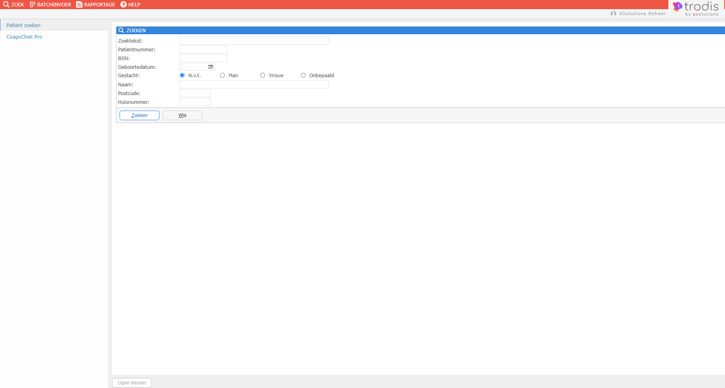Click the report icon next to RAPPORTAGE
725x388 pixels.
79,4
